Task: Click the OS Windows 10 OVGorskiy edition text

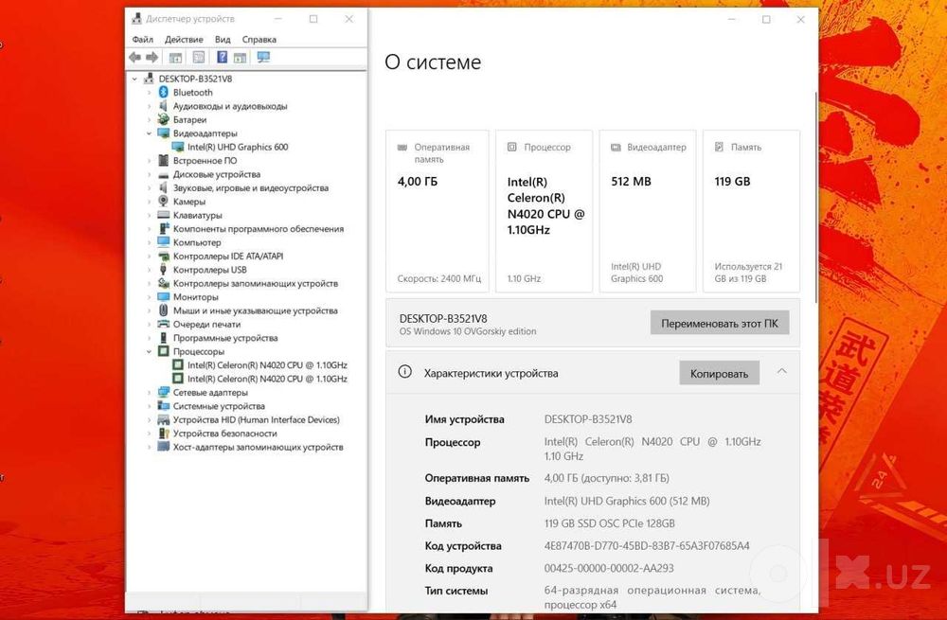Action: point(468,331)
